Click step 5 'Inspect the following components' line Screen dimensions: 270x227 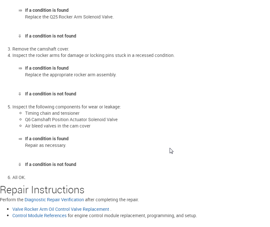tap(66, 107)
